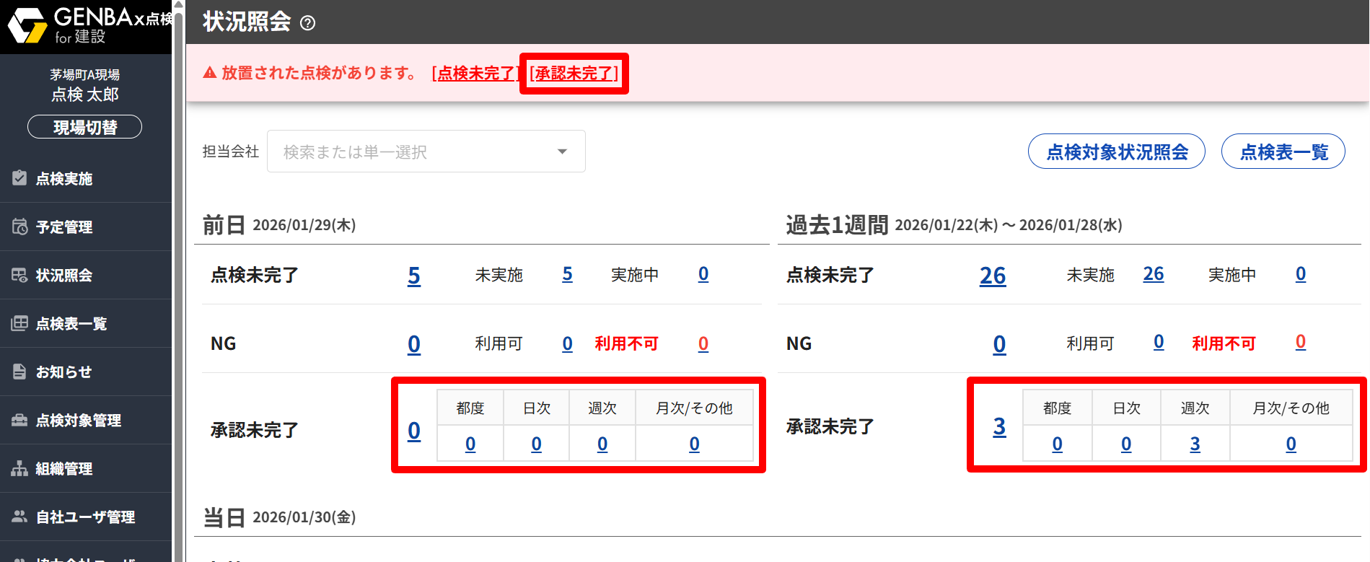Click the 状況照会 sidebar icon
This screenshot has width=1370, height=562.
click(x=19, y=275)
